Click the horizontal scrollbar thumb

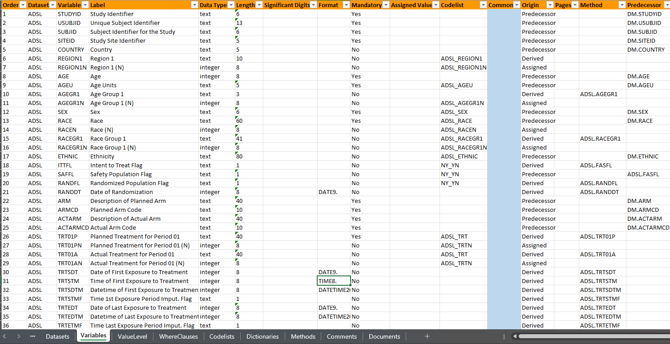(592, 336)
